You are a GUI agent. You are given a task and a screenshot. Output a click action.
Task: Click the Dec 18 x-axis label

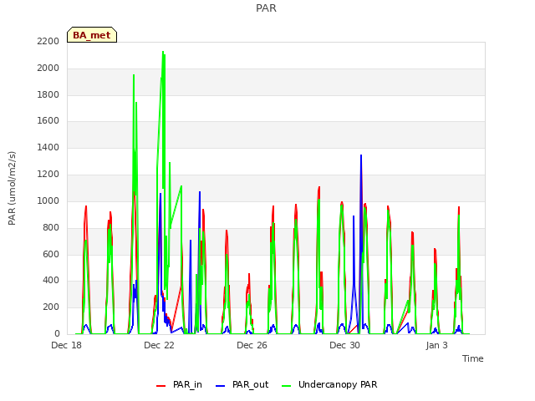67,345
